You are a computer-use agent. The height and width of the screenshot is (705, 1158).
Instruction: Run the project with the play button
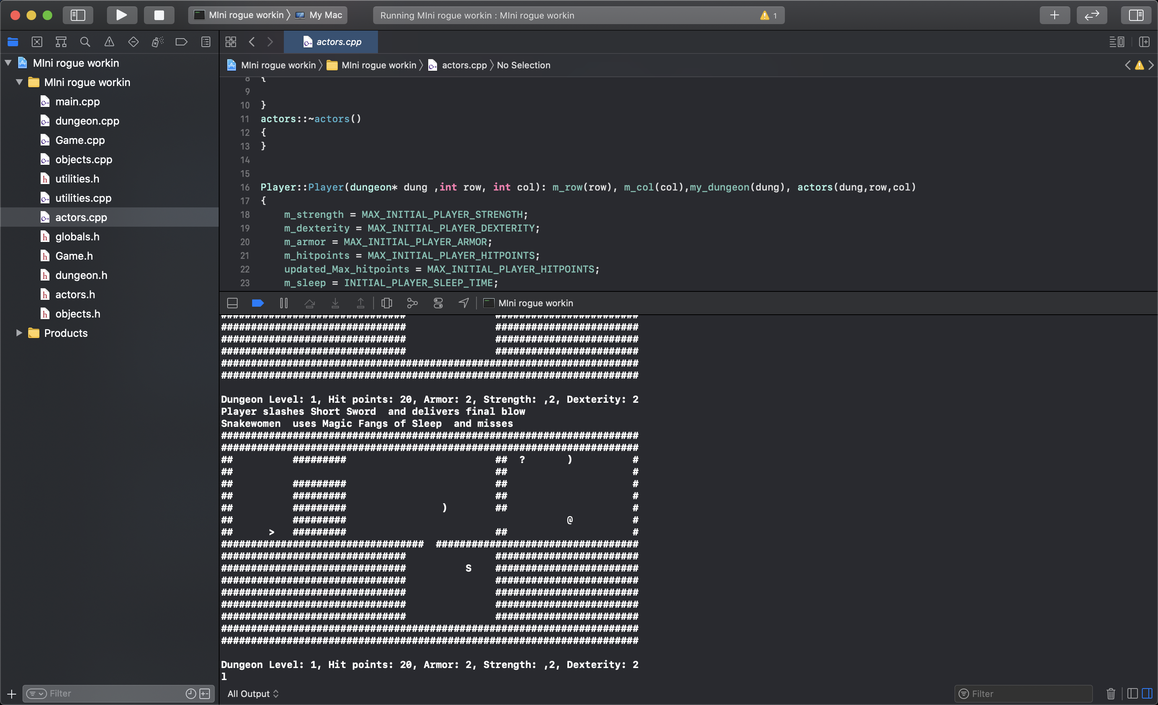tap(122, 14)
